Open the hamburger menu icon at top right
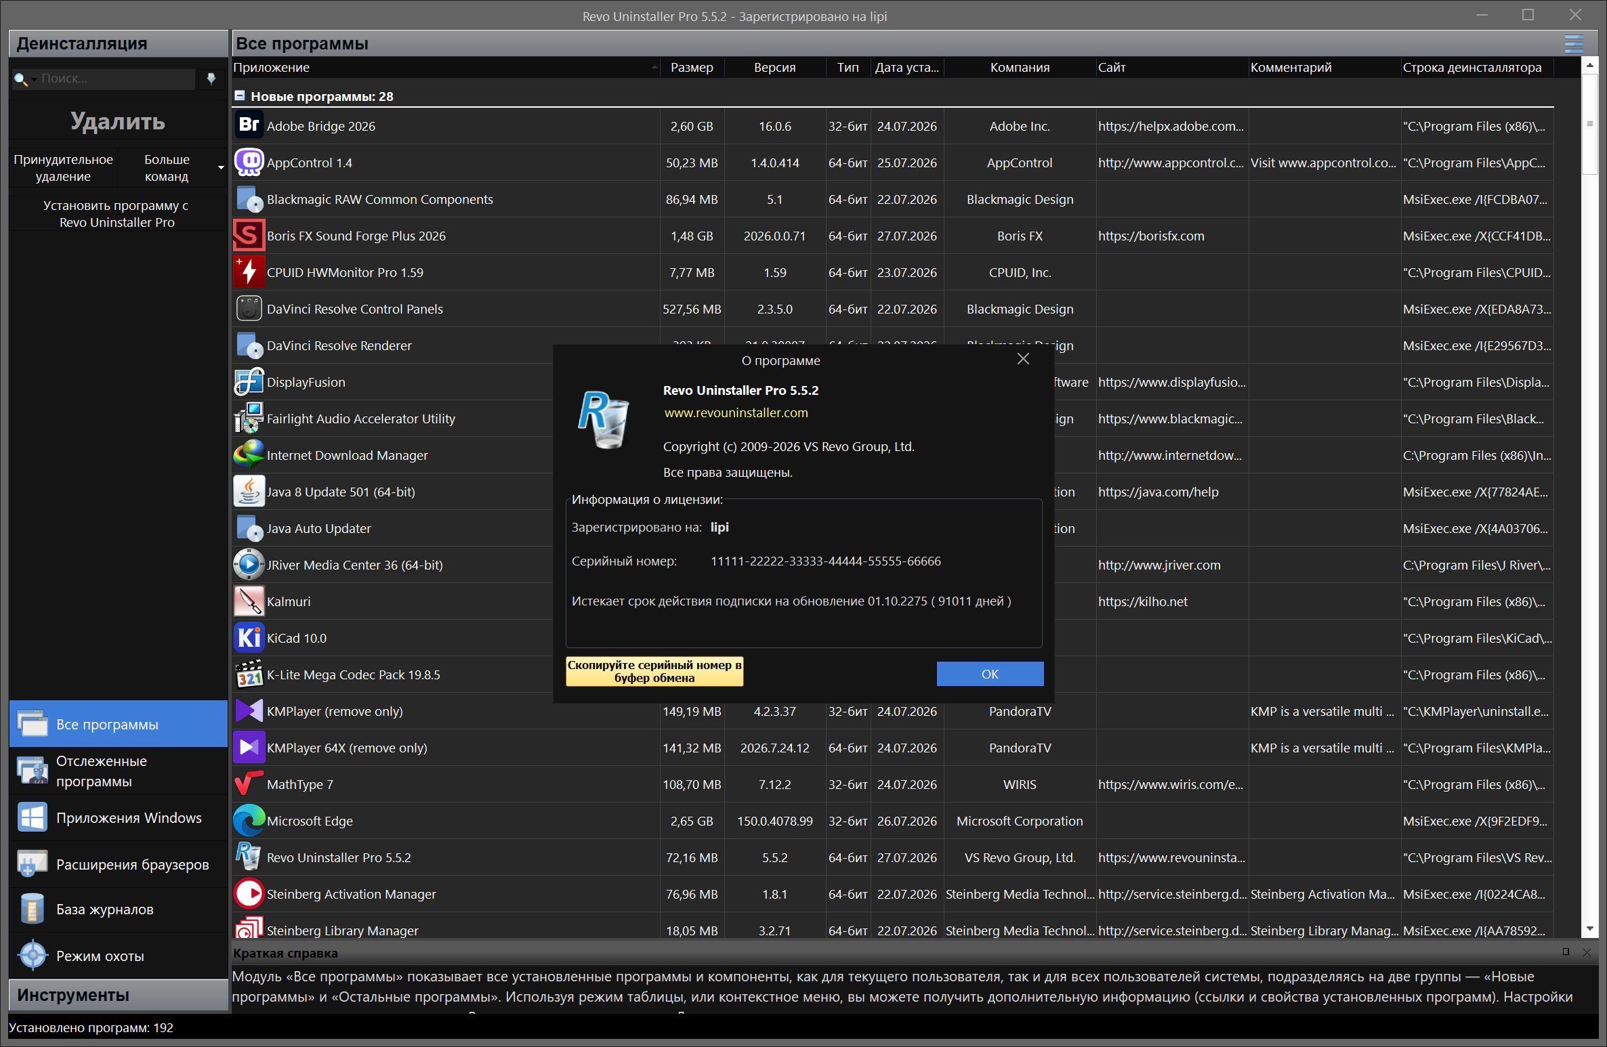This screenshot has height=1047, width=1607. (x=1574, y=43)
